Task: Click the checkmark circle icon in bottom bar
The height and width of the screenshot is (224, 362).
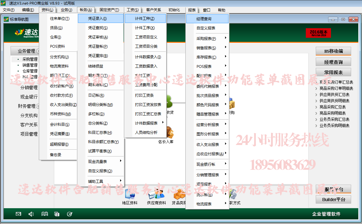Action: click(x=70, y=214)
